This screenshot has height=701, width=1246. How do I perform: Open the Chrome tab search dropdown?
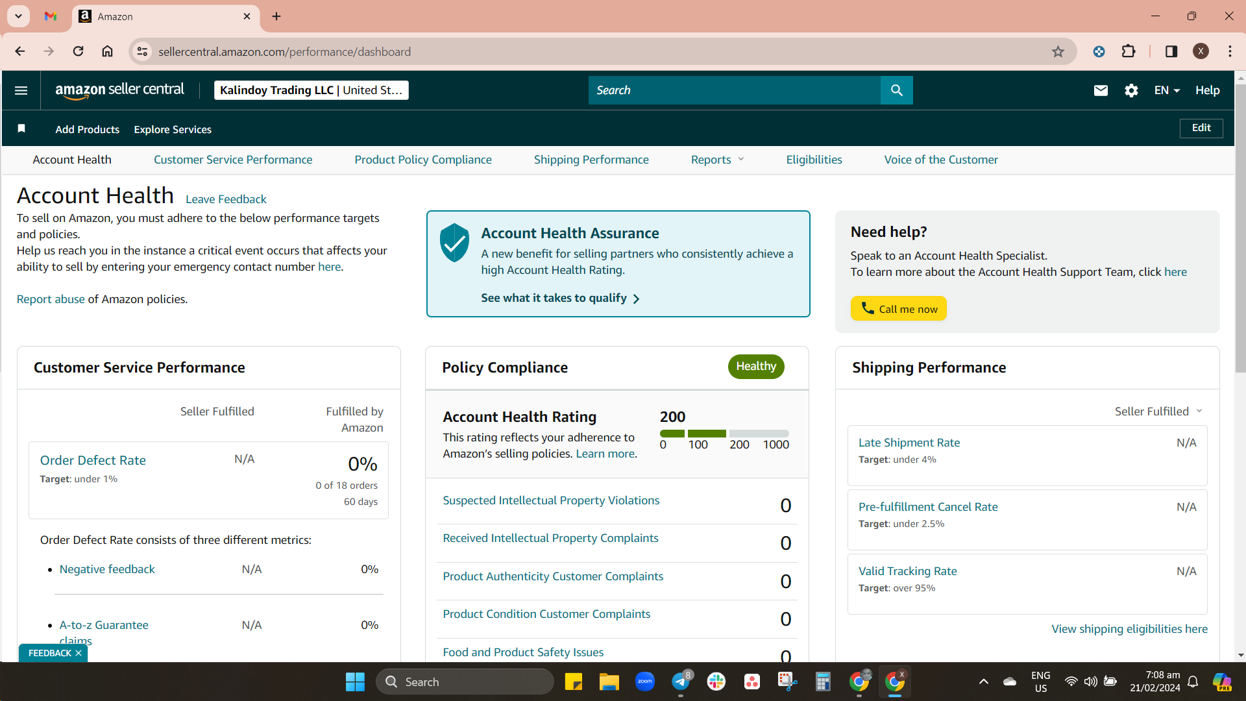[x=18, y=16]
